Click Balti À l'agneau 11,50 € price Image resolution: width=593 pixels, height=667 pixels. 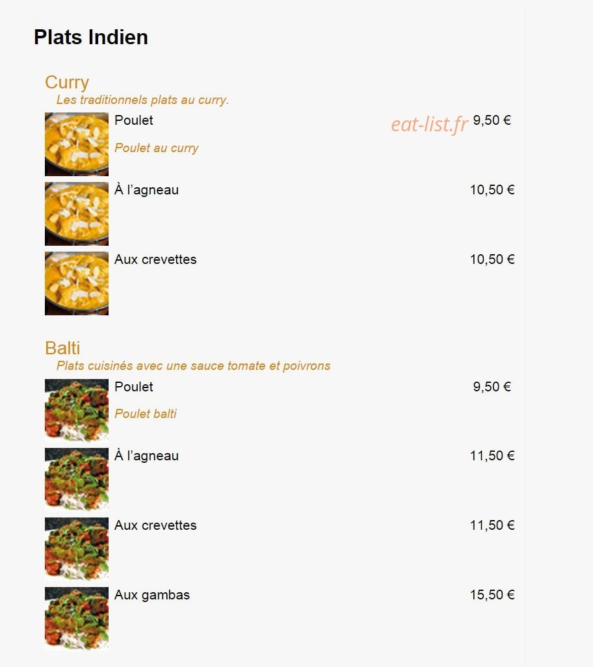pos(492,456)
